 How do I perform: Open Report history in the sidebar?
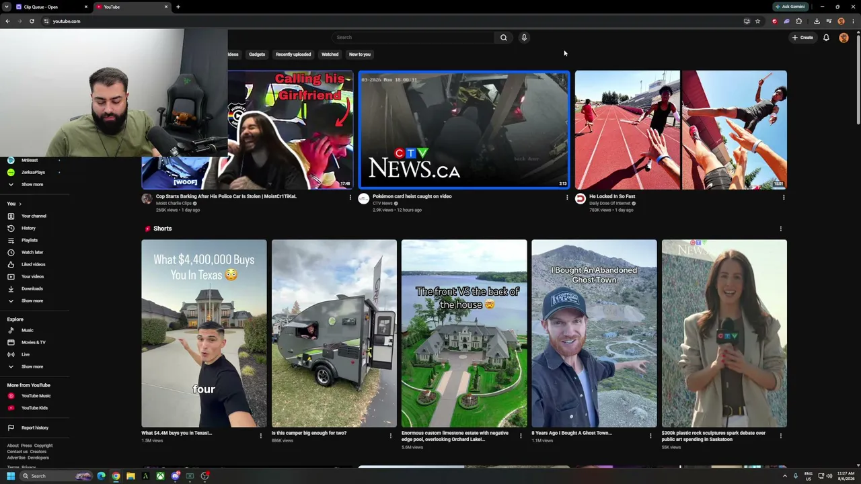pyautogui.click(x=34, y=428)
